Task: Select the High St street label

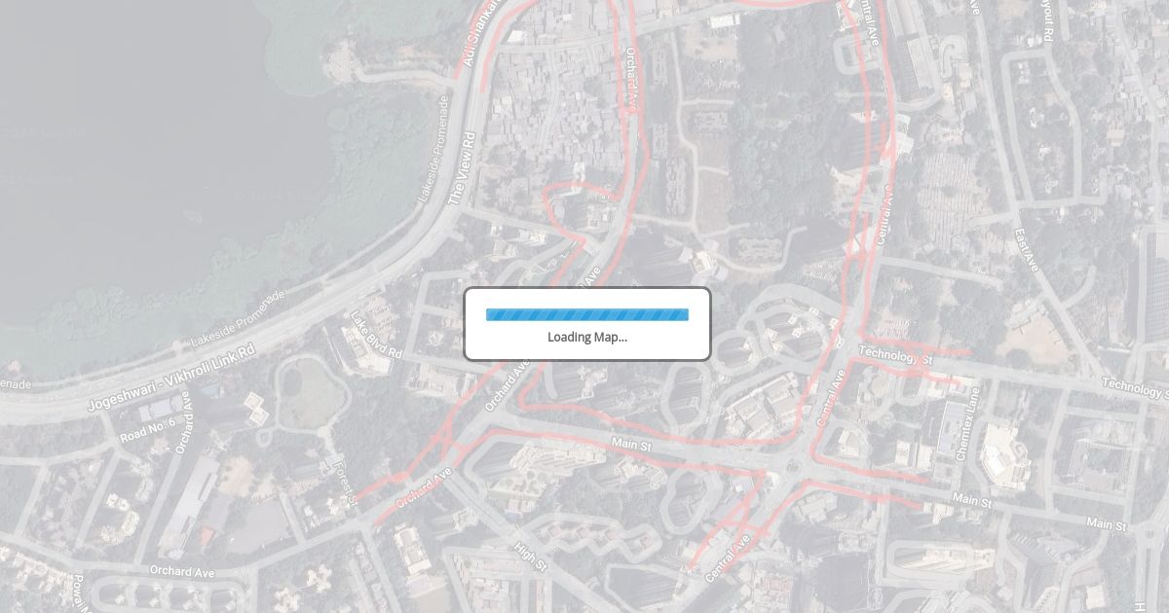Action: [532, 557]
